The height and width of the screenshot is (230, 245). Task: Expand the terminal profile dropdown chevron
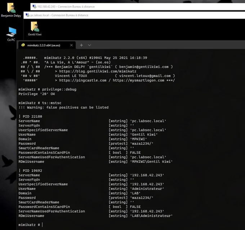click(89, 45)
